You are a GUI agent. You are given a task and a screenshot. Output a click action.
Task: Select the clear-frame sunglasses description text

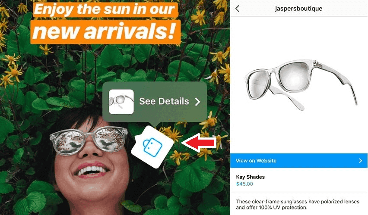pos(297,205)
